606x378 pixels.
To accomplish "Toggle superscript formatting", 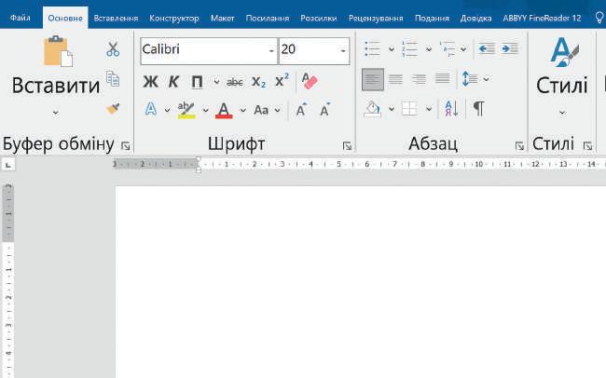I will [282, 81].
